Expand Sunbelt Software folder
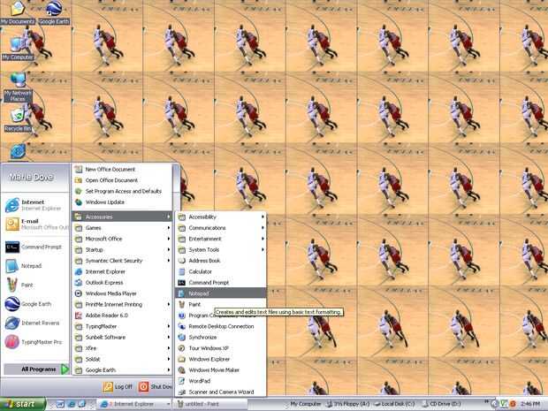Screen dimensions: 548x411 (122, 338)
